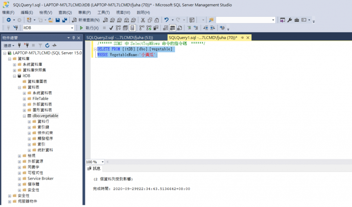Viewport: 352px width, 207px height.
Task: Open the 視窗(W) window menu
Action: pyautogui.click(x=123, y=13)
